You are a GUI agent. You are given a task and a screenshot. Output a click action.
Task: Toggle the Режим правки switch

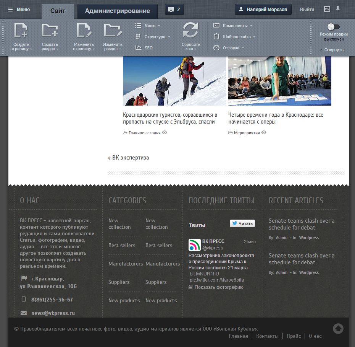[x=334, y=27]
